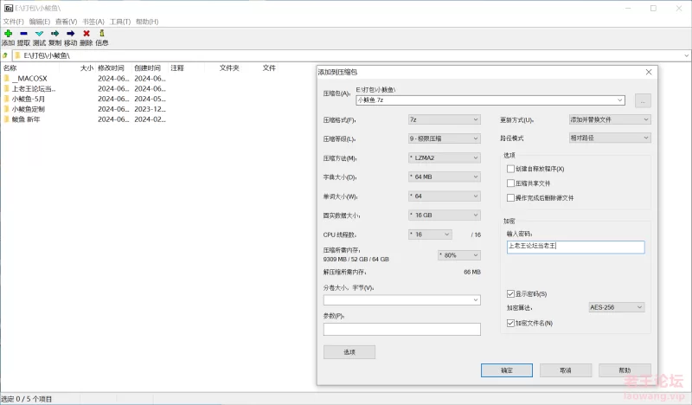Open the archive format (压缩格式) 7z dropdown

click(443, 119)
